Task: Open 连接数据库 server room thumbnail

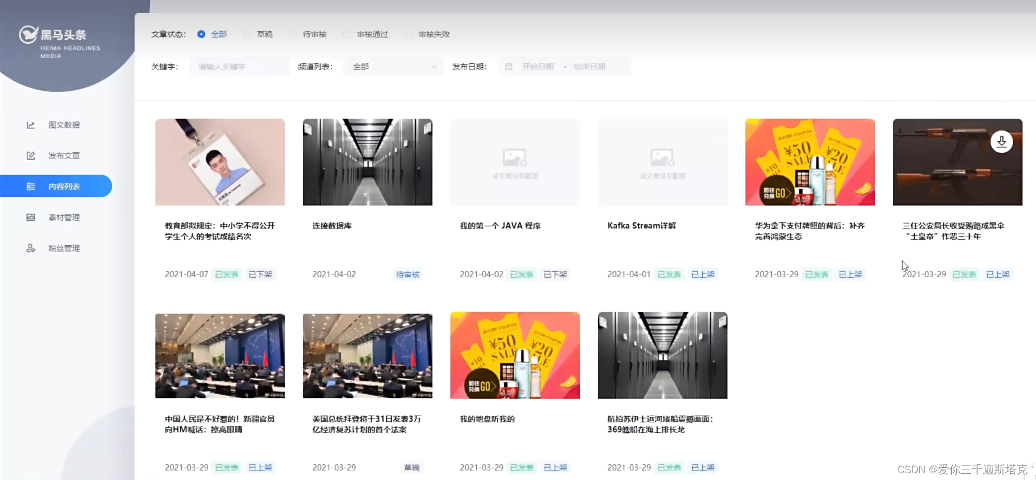Action: (x=367, y=162)
